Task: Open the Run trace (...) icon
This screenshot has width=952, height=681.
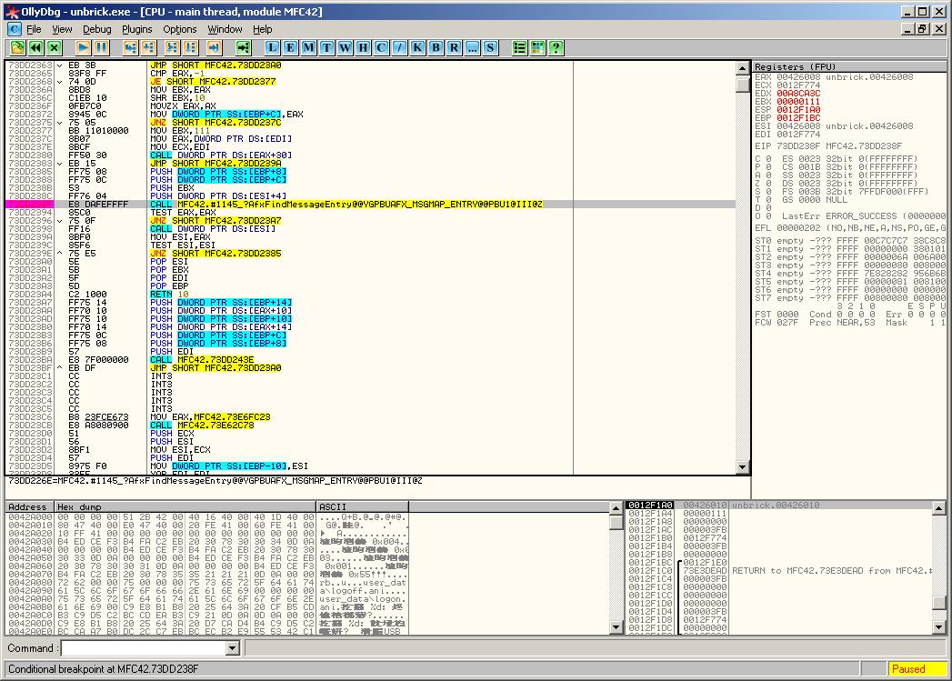Action: [x=472, y=47]
